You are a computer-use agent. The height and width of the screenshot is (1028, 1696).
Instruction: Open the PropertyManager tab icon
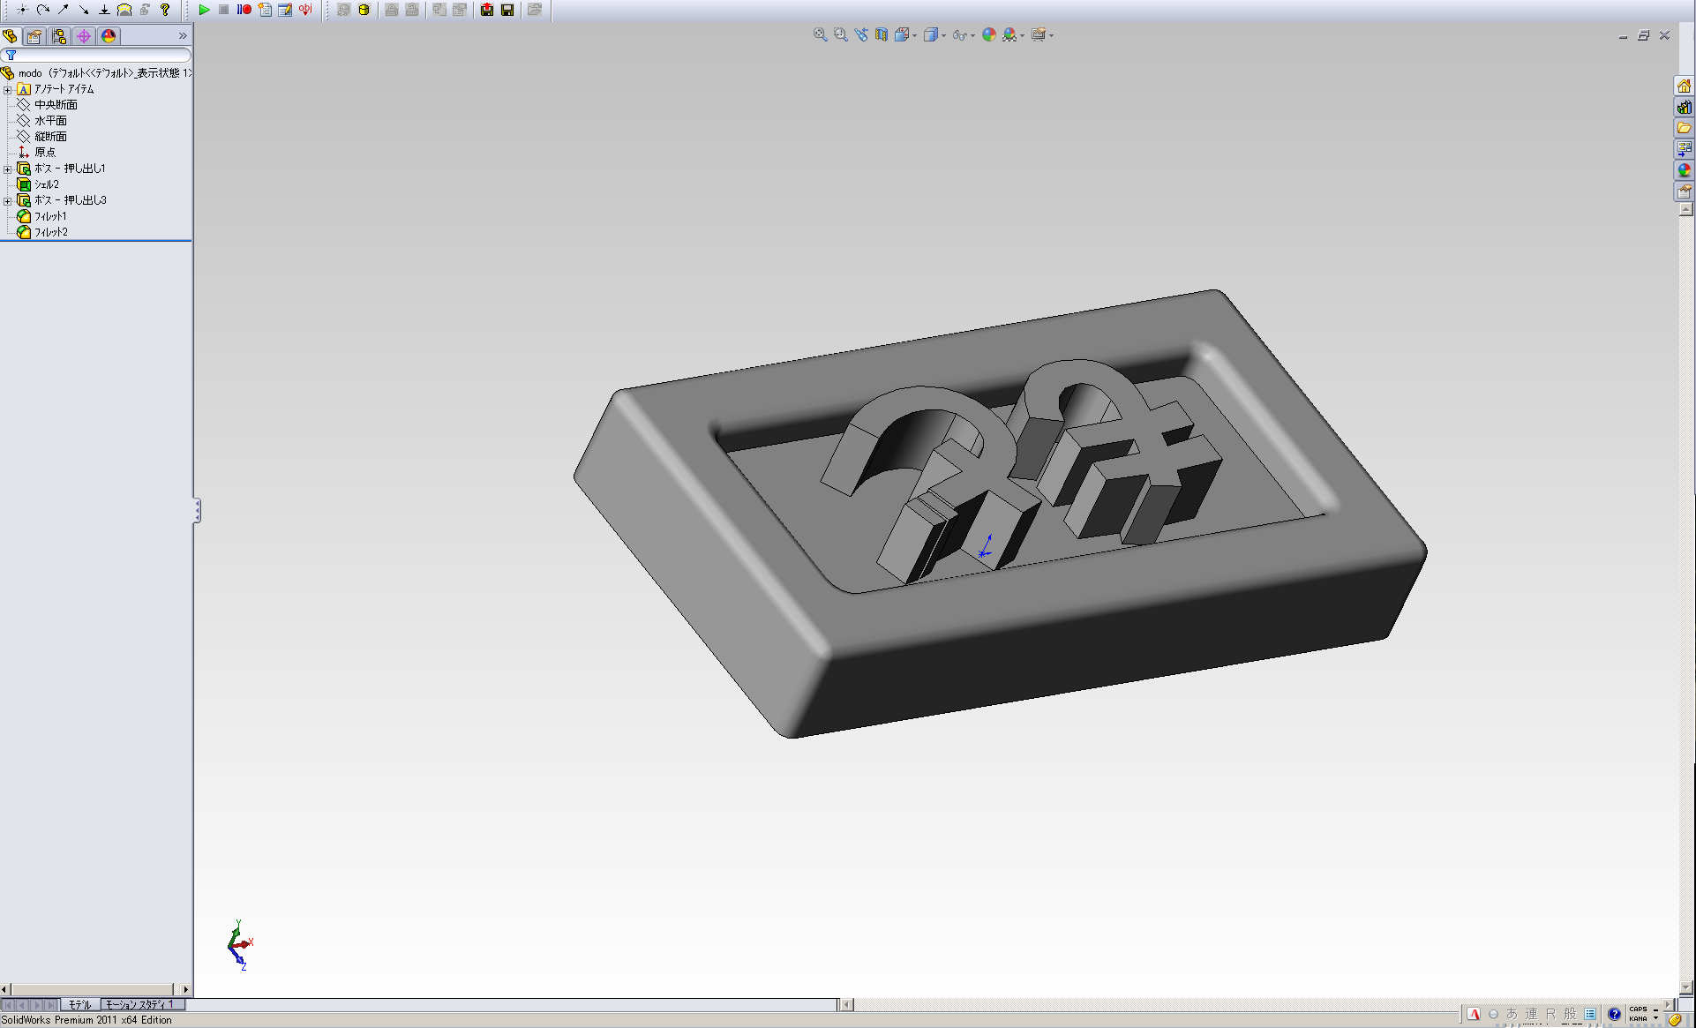point(34,36)
